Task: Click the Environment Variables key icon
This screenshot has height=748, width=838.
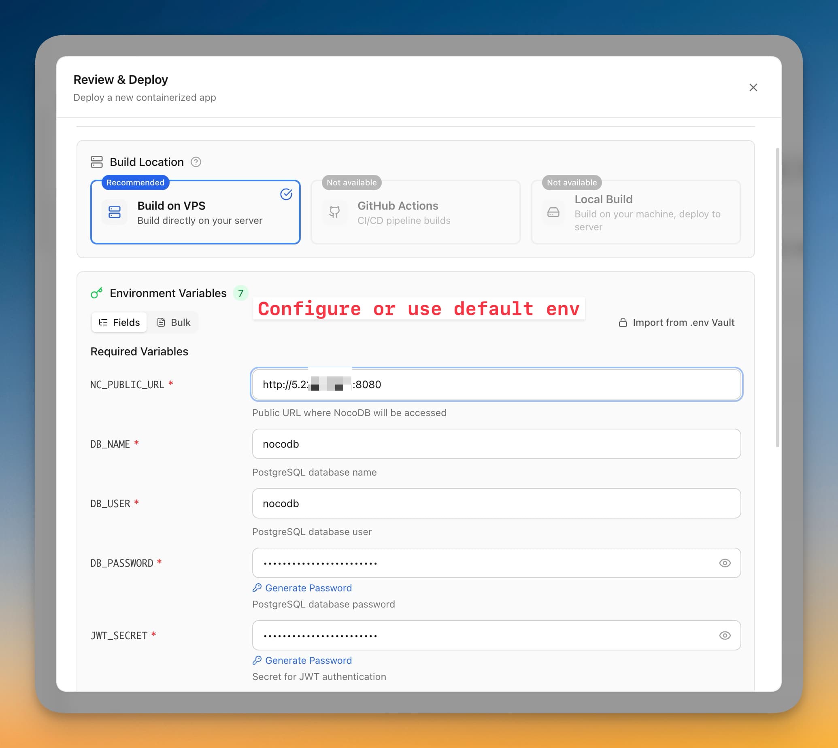Action: pyautogui.click(x=96, y=293)
